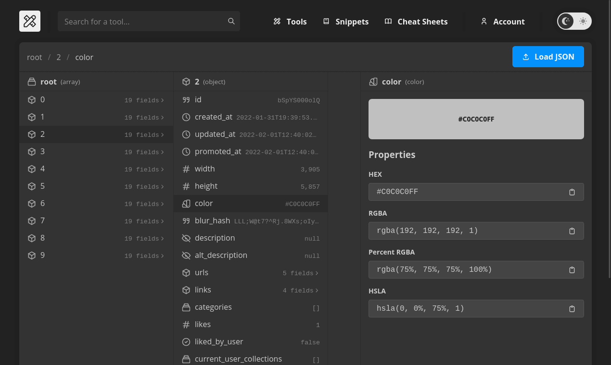Expand chevron for item 5
The width and height of the screenshot is (611, 365).
tap(163, 187)
